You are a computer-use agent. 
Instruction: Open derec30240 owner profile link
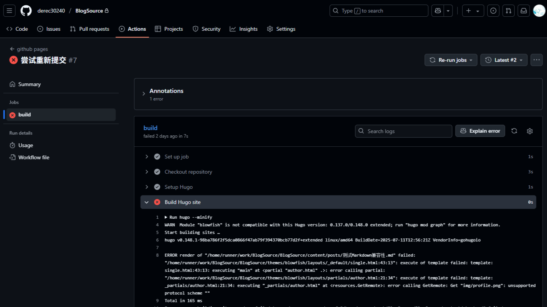tap(51, 11)
